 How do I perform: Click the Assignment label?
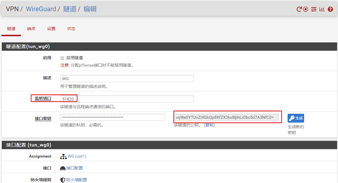point(40,156)
